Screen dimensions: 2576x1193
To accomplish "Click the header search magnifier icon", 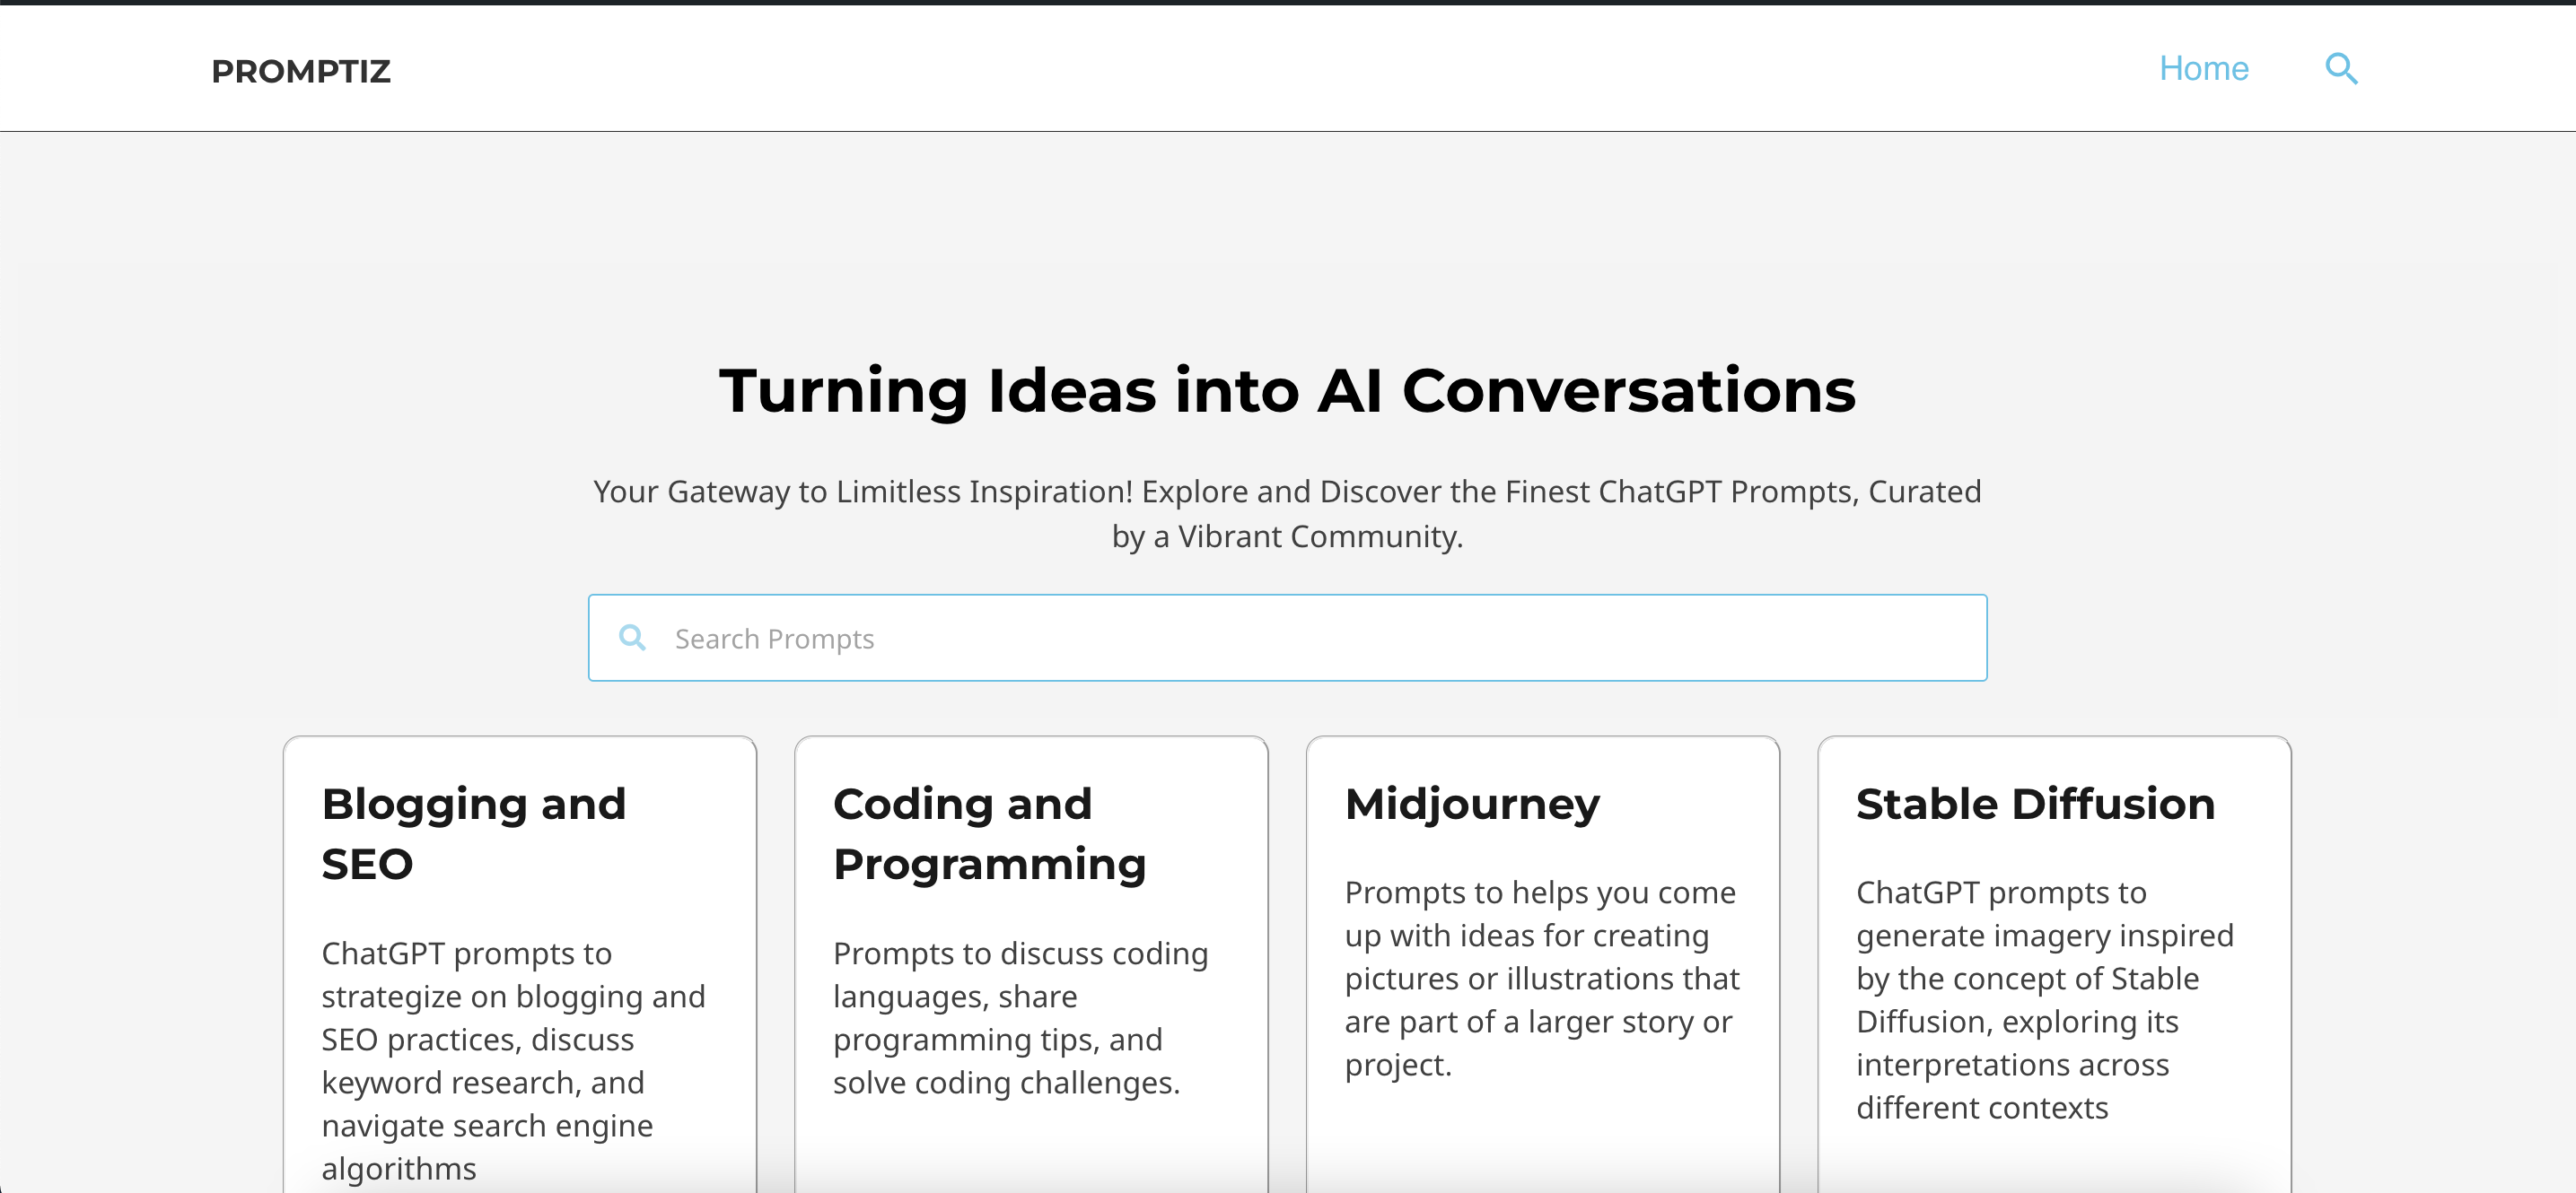I will (x=2340, y=69).
